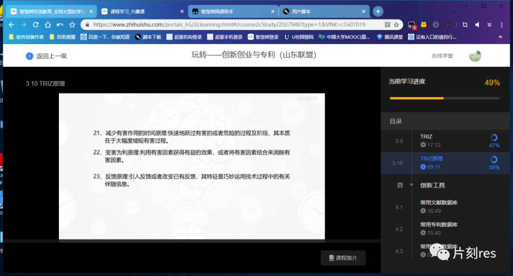Click the browser back arrow icon

click(10, 24)
